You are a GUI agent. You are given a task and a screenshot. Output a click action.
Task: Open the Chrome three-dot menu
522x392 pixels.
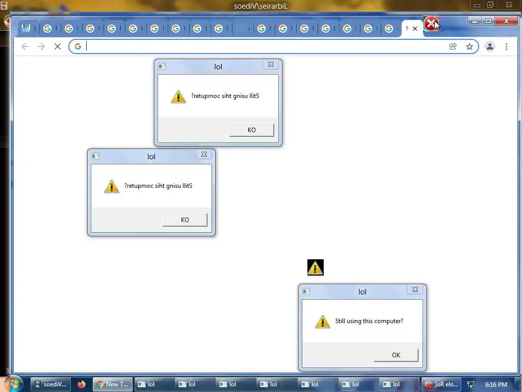(506, 46)
